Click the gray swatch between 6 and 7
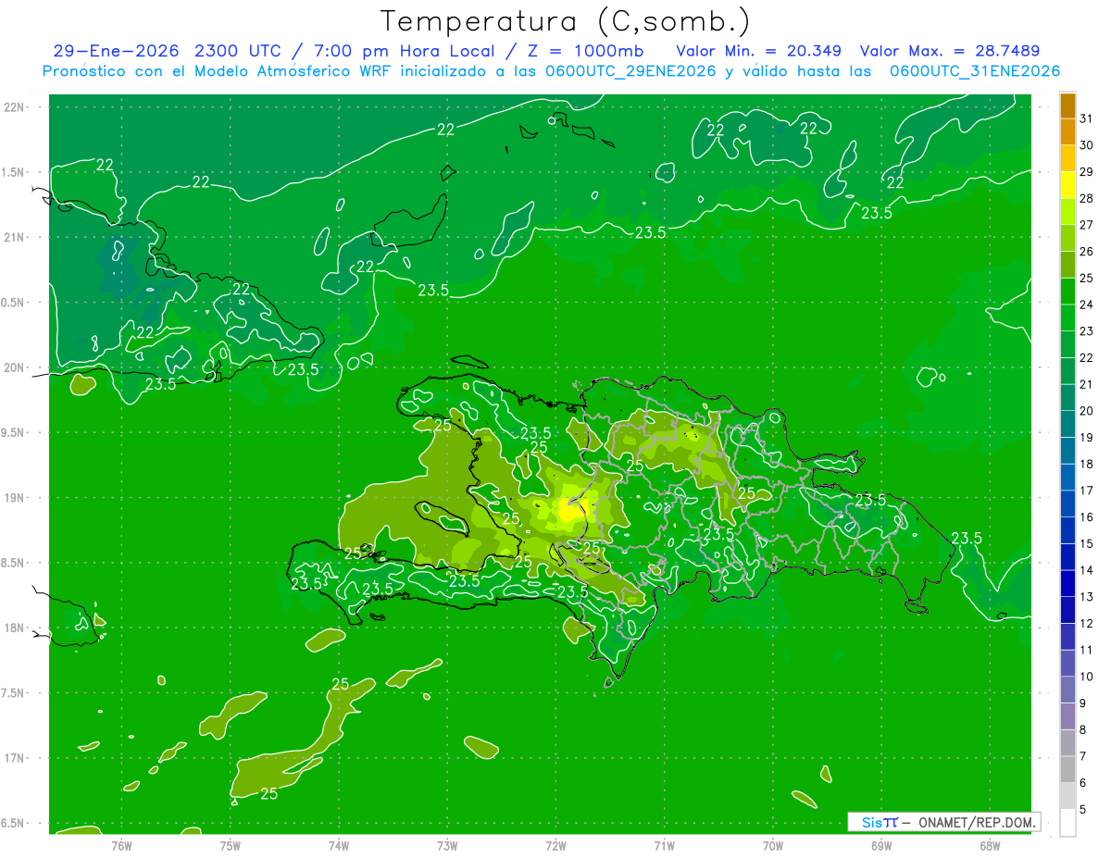The height and width of the screenshot is (858, 1111). (1067, 769)
